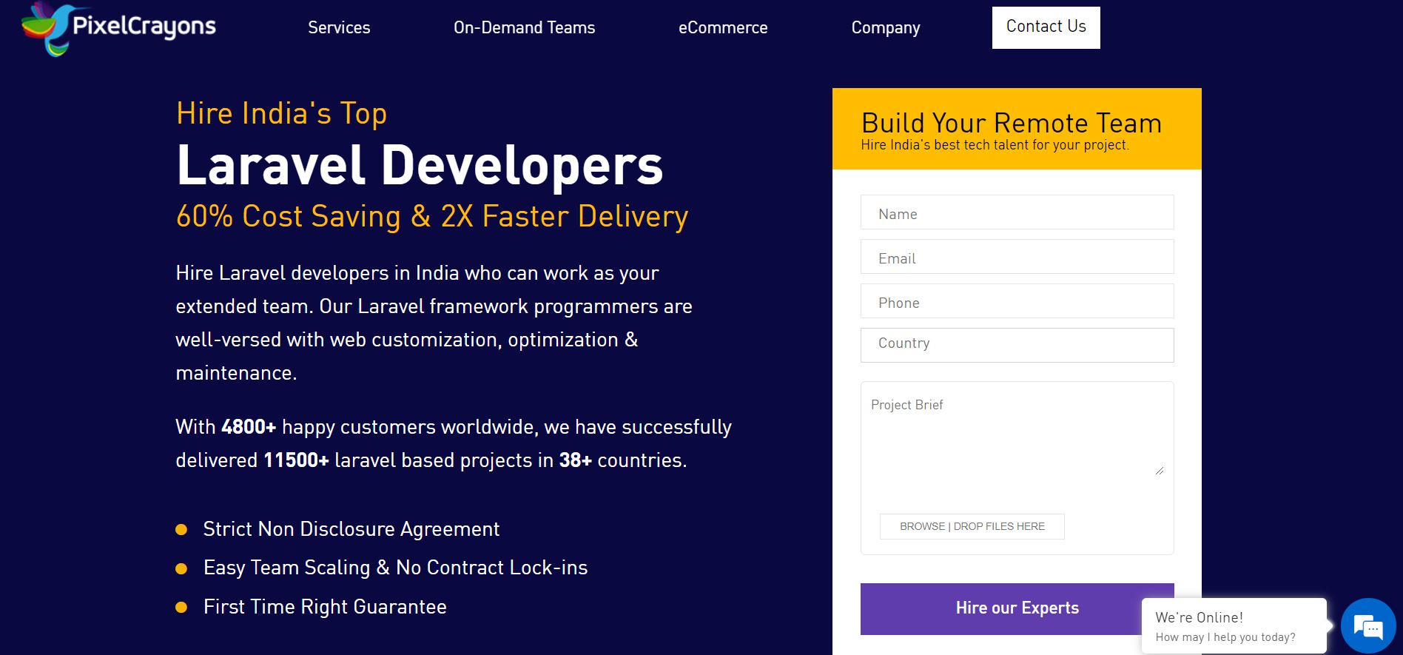The height and width of the screenshot is (655, 1403).
Task: Click the 38+ countries figure
Action: (576, 460)
